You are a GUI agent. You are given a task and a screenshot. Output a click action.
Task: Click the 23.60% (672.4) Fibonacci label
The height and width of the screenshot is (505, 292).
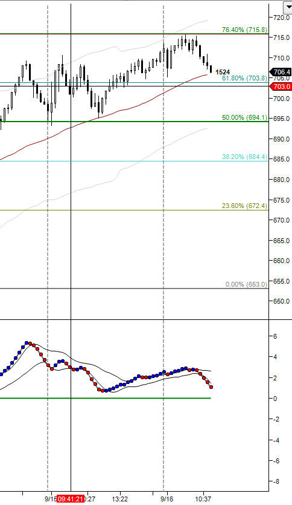[x=244, y=206]
